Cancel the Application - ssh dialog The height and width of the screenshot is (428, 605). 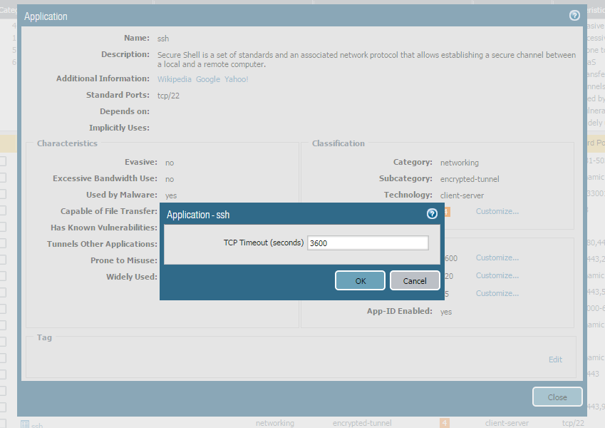(x=415, y=280)
